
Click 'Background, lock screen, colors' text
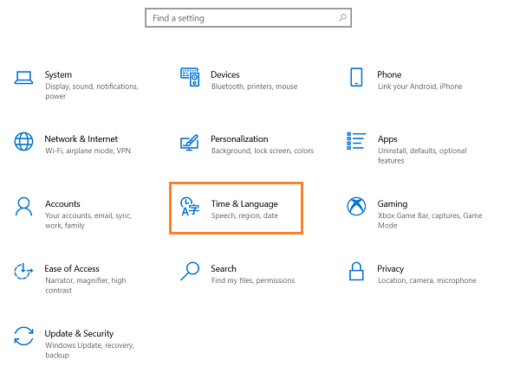(x=263, y=151)
